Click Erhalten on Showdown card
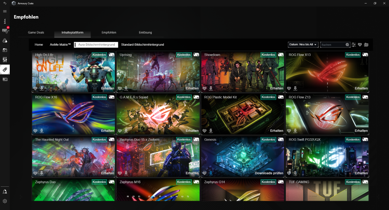This screenshot has width=389, height=210. [277, 88]
